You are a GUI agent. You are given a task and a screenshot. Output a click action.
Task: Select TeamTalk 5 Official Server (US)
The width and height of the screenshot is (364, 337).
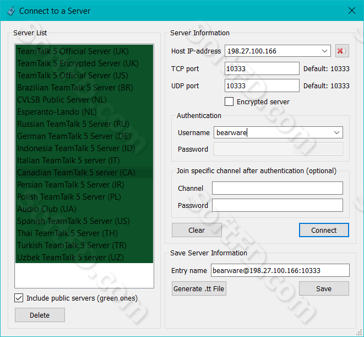tap(84, 76)
